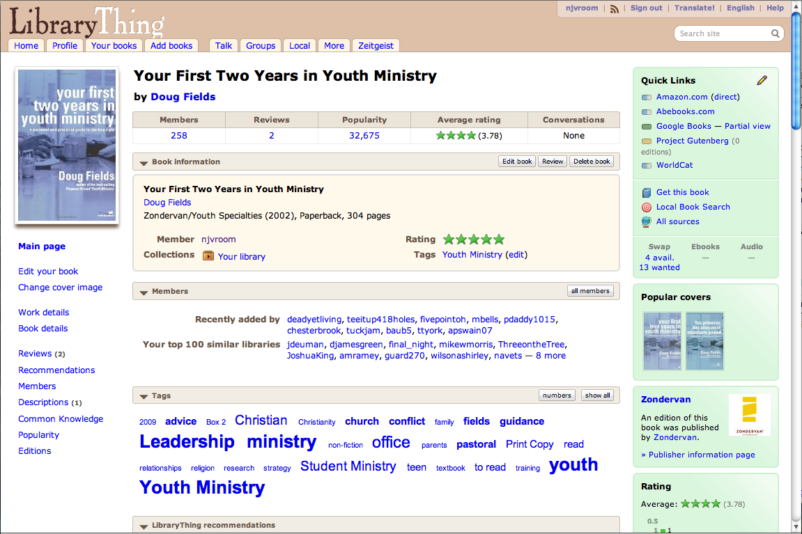802x534 pixels.
Task: Click the Zondervan publisher logo
Action: click(x=749, y=415)
